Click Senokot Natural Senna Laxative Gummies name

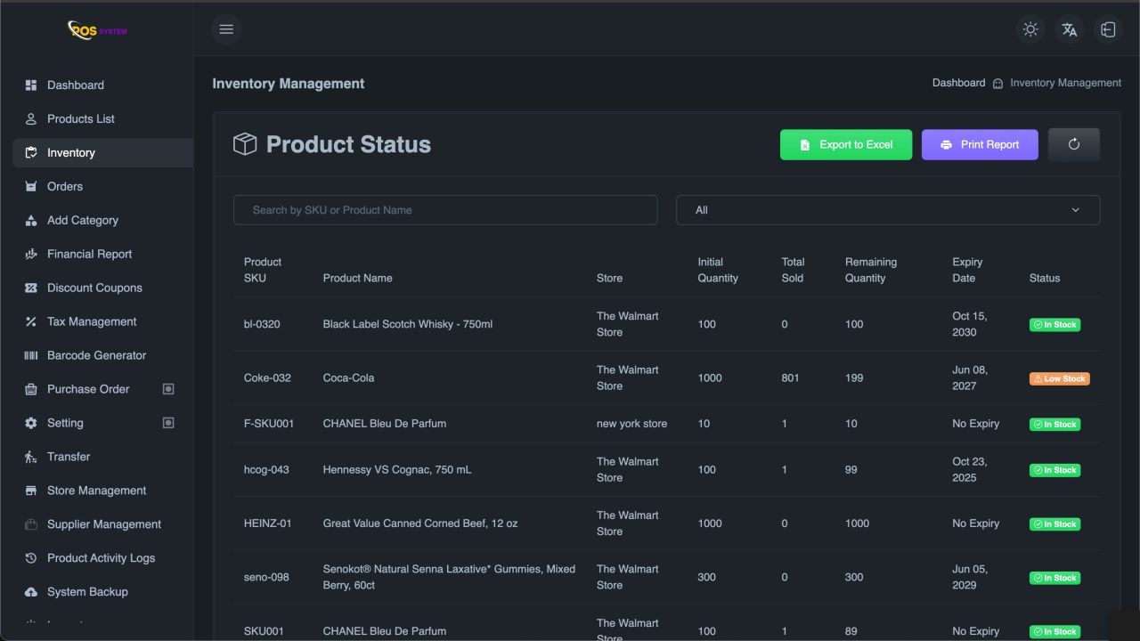(449, 577)
